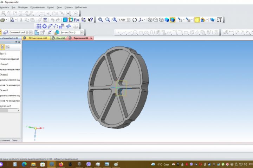Viewport: 253px width, 168px height.
Task: Open the Print preview dropdown arrow
Action: tap(16, 20)
